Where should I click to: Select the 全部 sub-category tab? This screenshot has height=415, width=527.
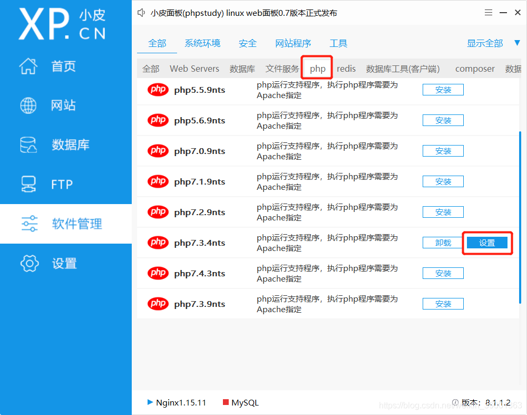(151, 69)
